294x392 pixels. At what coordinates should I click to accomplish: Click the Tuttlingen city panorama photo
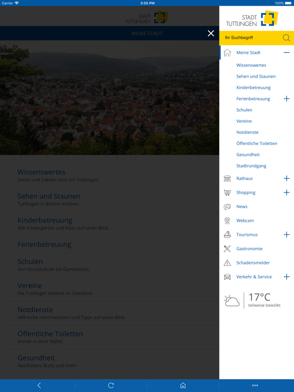pyautogui.click(x=110, y=97)
